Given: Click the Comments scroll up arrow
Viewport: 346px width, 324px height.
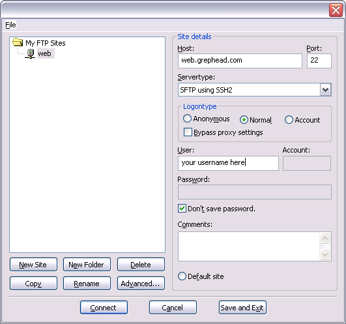Looking at the screenshot, I should coord(324,238).
